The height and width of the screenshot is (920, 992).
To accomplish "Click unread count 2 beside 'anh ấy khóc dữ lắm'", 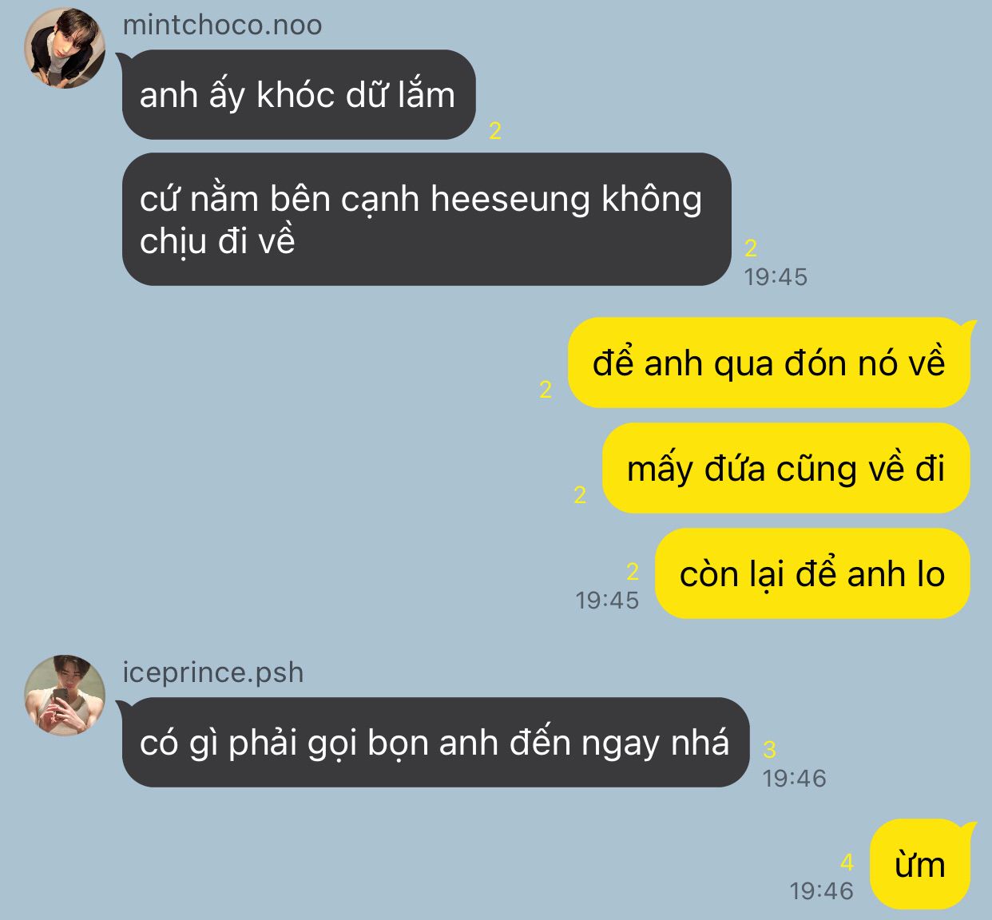I will [495, 131].
